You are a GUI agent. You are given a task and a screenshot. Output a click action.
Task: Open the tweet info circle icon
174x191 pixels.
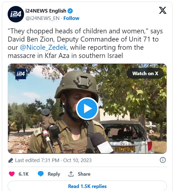click(163, 160)
